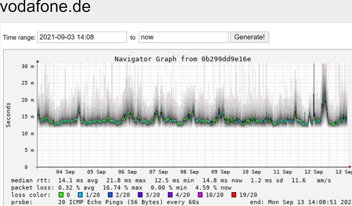Click the '16.74 % max' packet loss value
The height and width of the screenshot is (206, 352).
tap(123, 188)
